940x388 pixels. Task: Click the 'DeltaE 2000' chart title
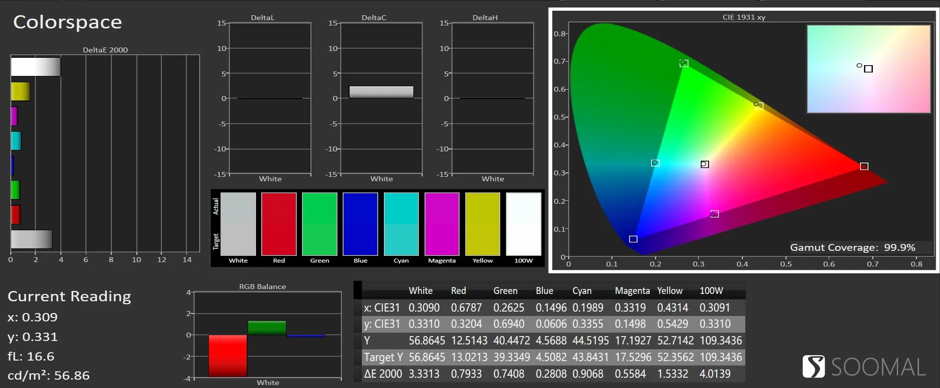(105, 50)
